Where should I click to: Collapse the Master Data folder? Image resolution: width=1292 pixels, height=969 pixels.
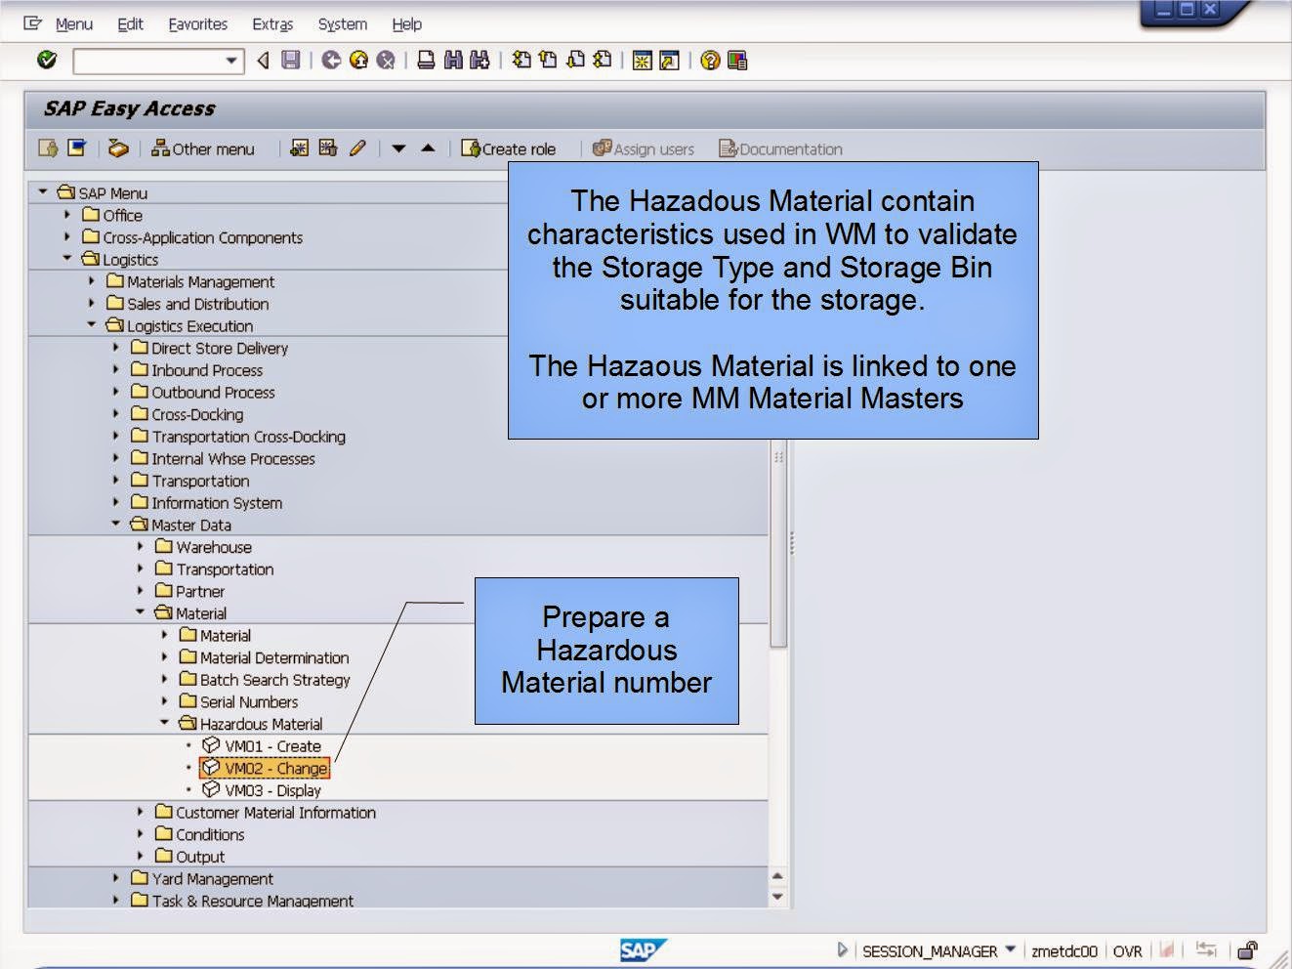pyautogui.click(x=116, y=525)
